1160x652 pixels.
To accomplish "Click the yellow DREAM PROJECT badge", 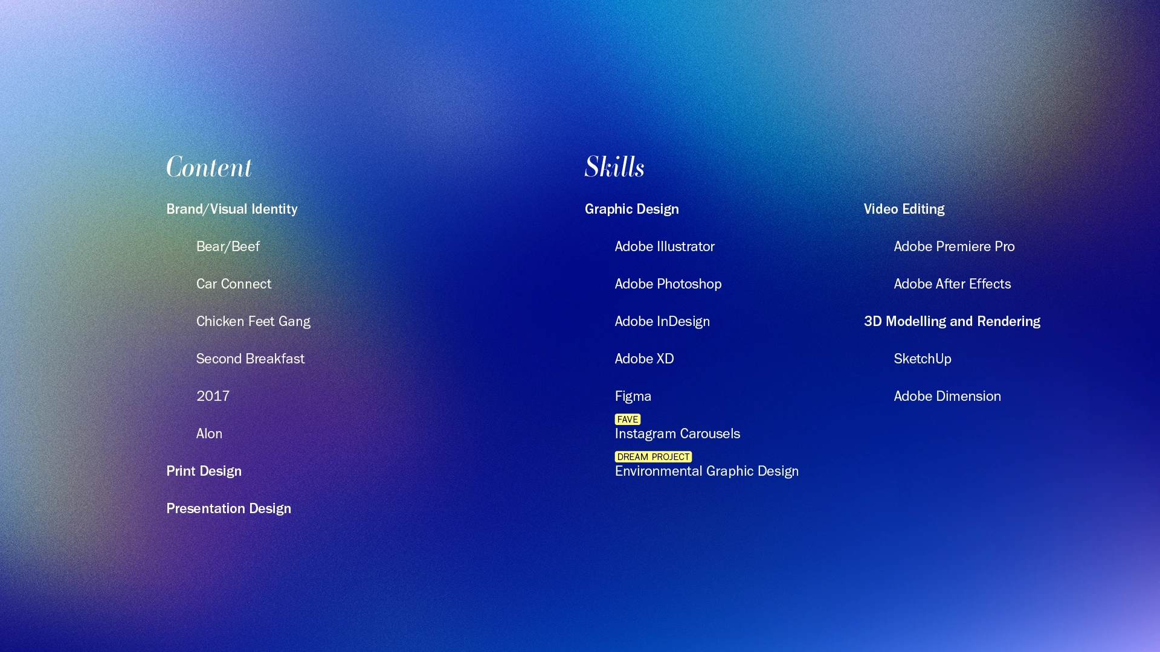I will coord(652,456).
